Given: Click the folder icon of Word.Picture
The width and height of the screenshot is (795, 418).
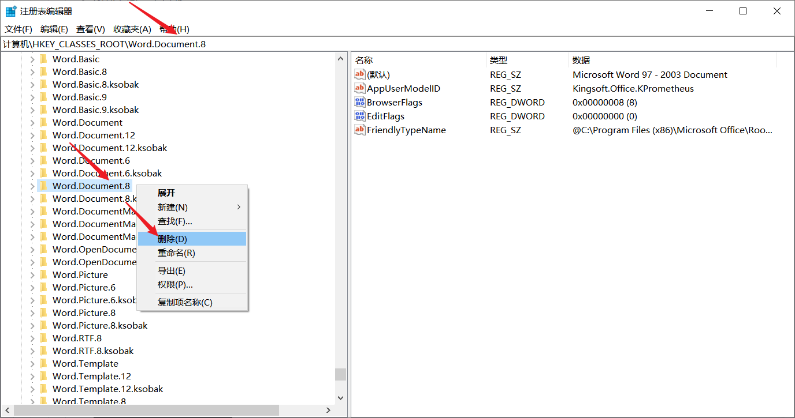Looking at the screenshot, I should (43, 274).
